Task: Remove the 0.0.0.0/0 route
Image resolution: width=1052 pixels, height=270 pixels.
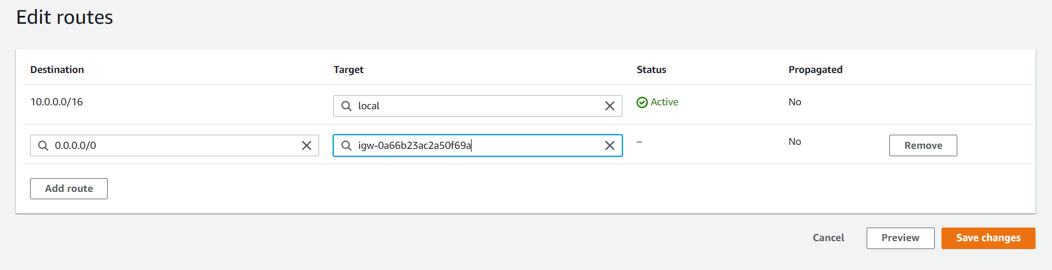Action: pyautogui.click(x=923, y=145)
